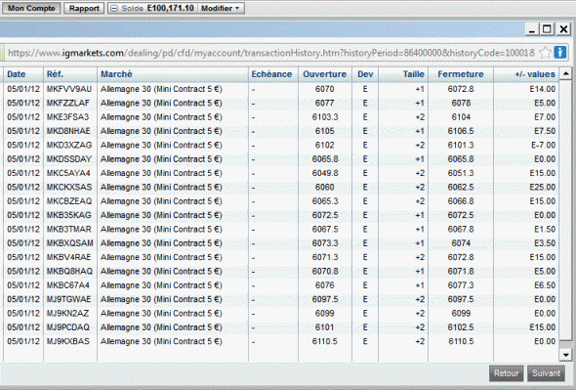Sort by the Réf. column header
Screen dimensions: 576x390
[x=55, y=74]
